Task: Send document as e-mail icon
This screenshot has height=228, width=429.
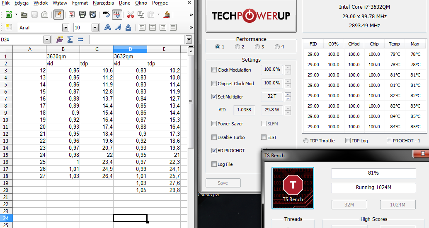Action: pos(45,14)
